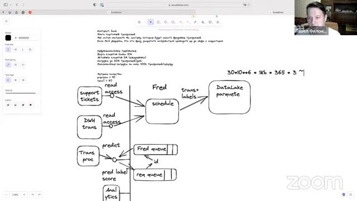Click the 'Fred queue' label
The image size is (357, 201).
pos(151,149)
